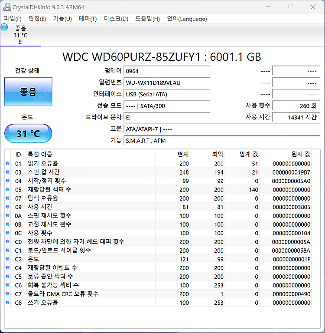This screenshot has height=333, width=325.
Task: Select raw value 0000000005A0
Action: (291, 181)
